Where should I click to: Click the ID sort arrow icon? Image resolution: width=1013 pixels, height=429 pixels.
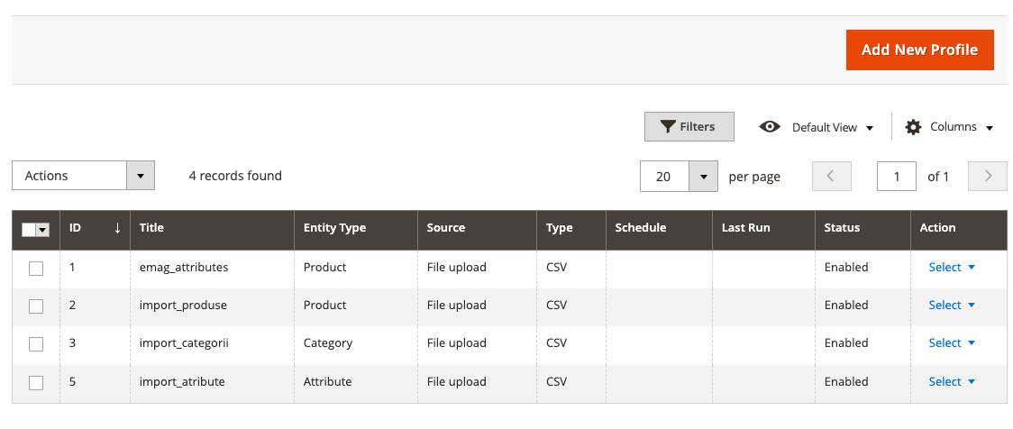[117, 227]
